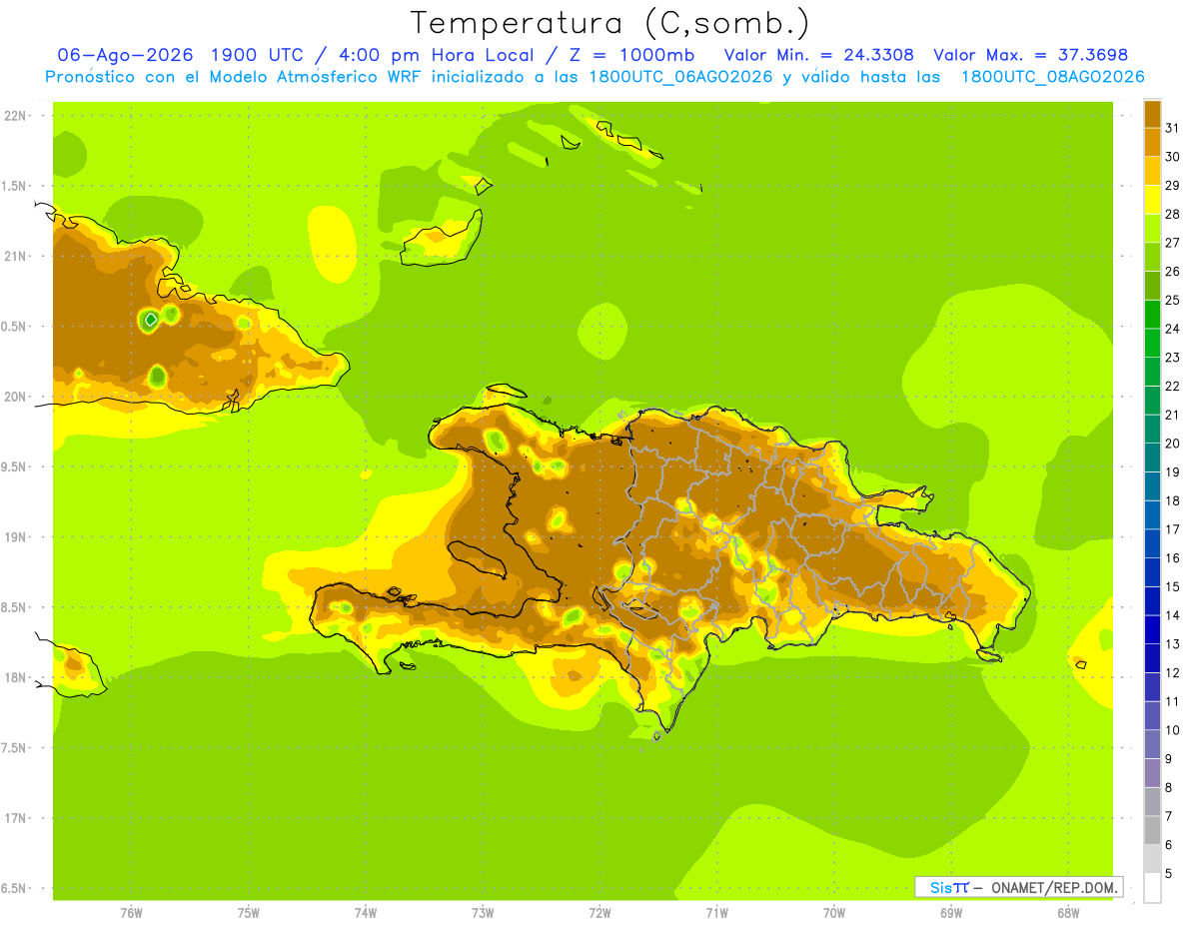
Task: Click teal legend swatch between 20 and 21
Action: 1152,429
